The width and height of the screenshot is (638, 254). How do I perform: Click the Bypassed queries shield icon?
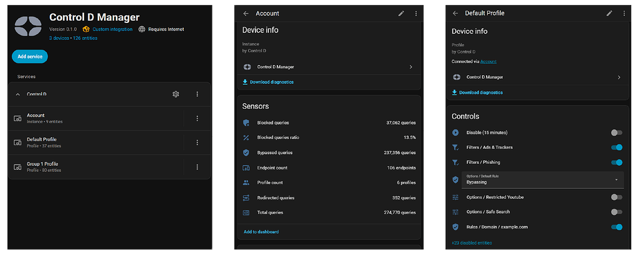[246, 153]
